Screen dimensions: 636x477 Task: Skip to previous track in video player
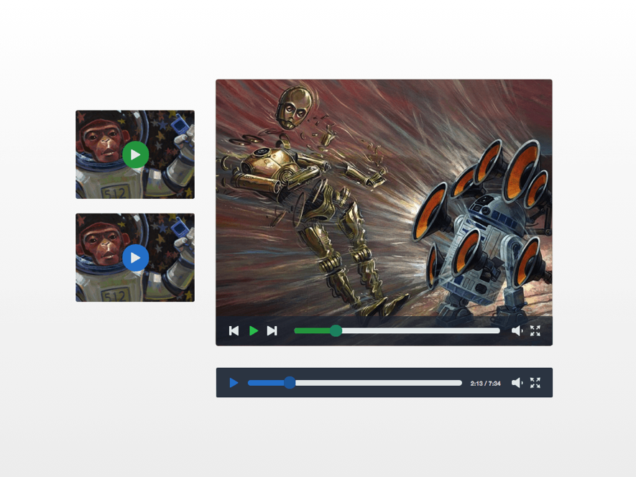(x=234, y=331)
